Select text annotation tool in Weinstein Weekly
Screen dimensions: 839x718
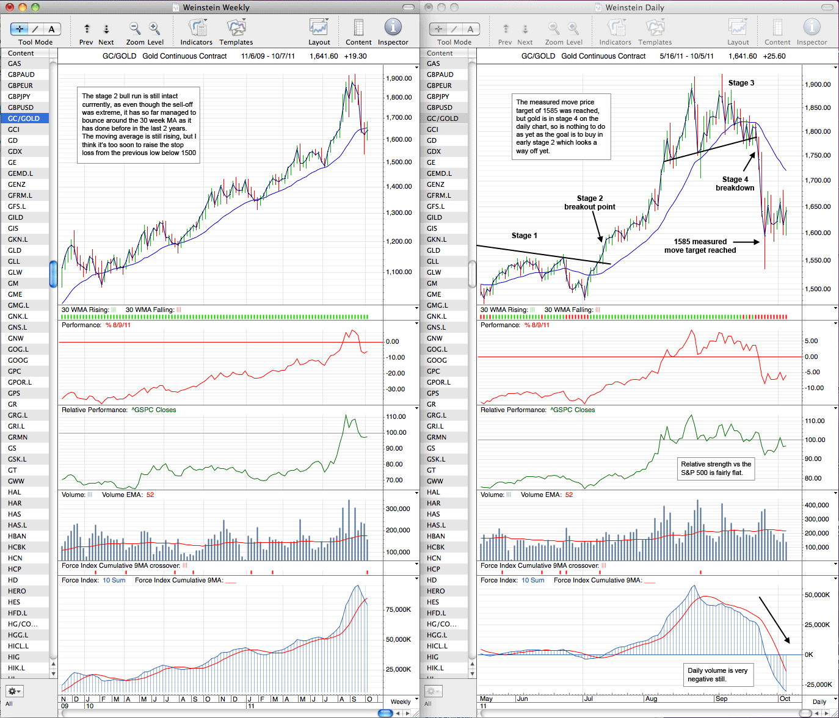coord(52,29)
